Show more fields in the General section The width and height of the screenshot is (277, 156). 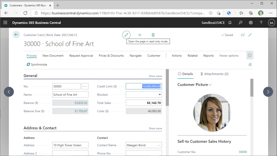(x=155, y=76)
